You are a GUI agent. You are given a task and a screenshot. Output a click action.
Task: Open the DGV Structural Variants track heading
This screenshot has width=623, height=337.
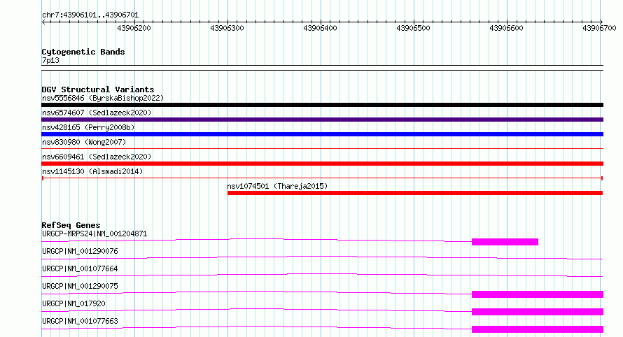[x=98, y=89]
